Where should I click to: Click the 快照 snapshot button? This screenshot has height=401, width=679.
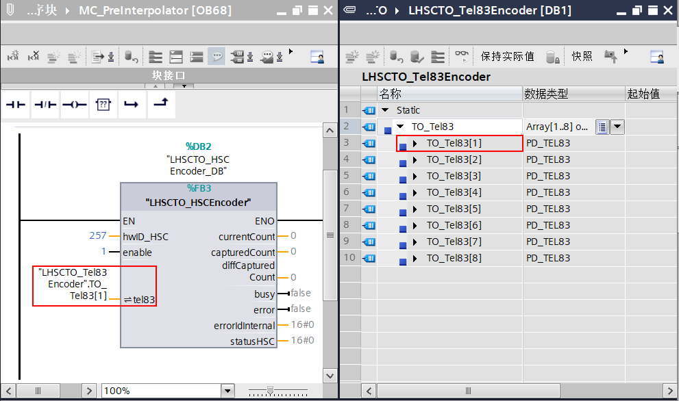pyautogui.click(x=582, y=57)
